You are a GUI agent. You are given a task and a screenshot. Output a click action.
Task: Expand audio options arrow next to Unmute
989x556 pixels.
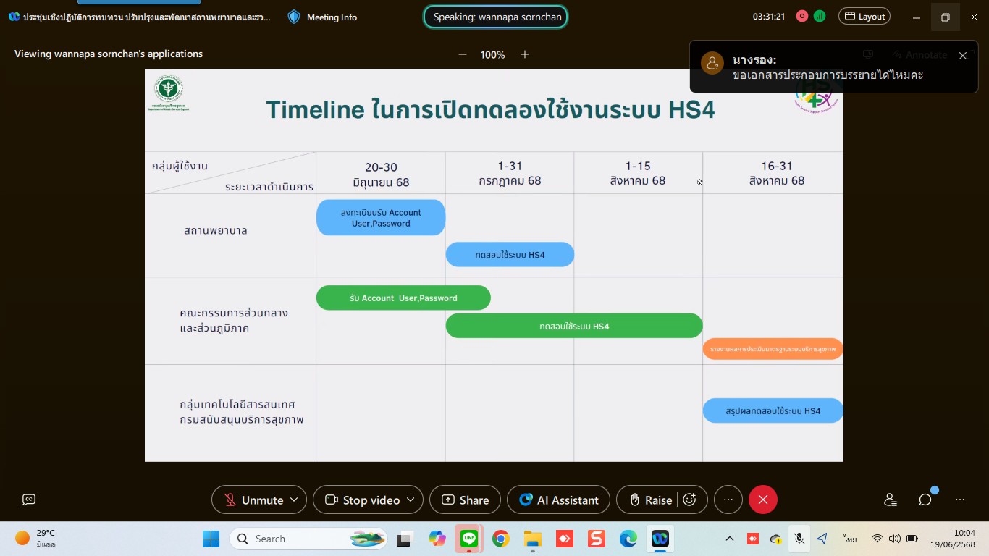coord(294,500)
